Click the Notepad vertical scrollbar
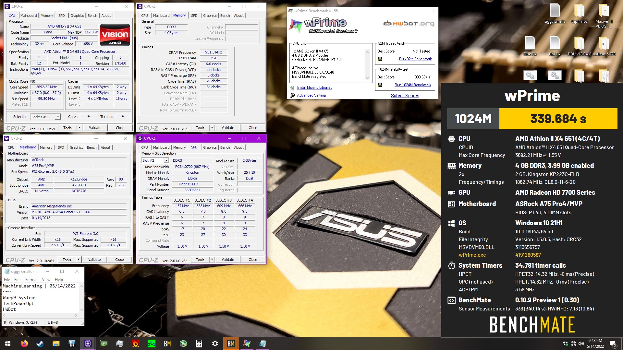 pos(81,298)
